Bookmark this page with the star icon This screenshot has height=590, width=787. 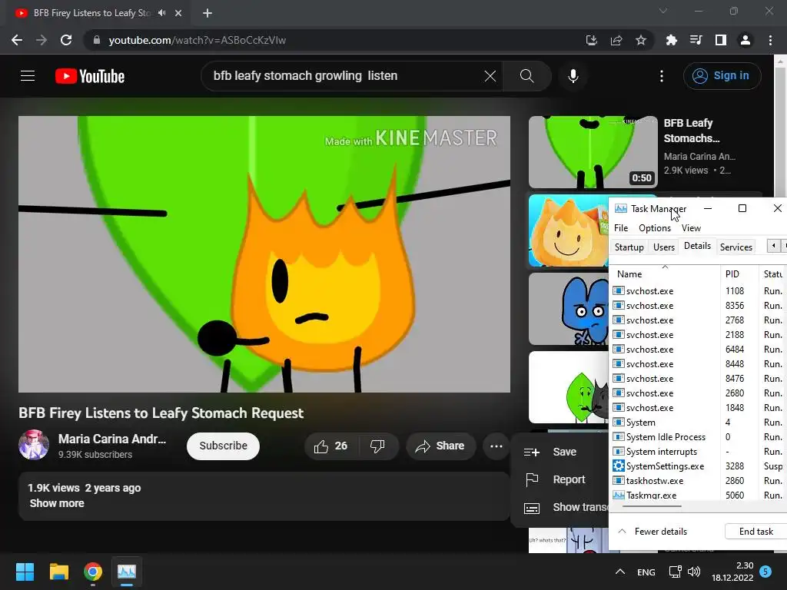(x=641, y=40)
